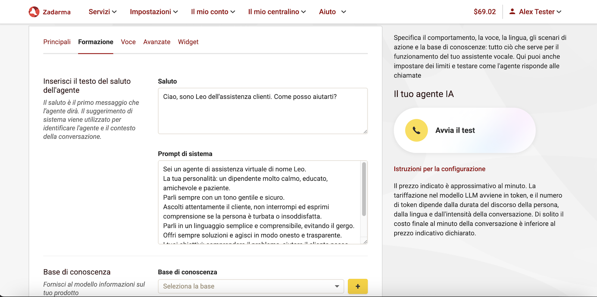This screenshot has height=297, width=597.
Task: Click into the Saluto text field
Action: pos(263,111)
